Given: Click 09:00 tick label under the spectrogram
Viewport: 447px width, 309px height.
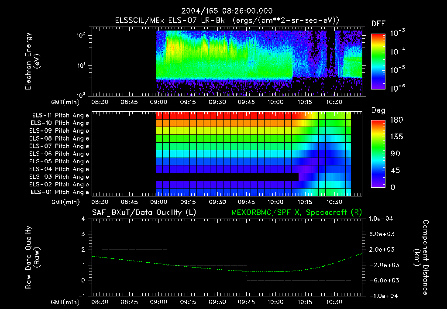Looking at the screenshot, I should click(x=158, y=102).
